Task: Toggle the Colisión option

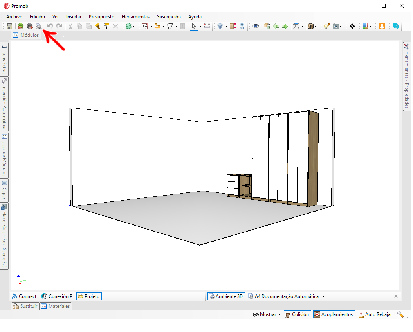Action: tap(297, 314)
